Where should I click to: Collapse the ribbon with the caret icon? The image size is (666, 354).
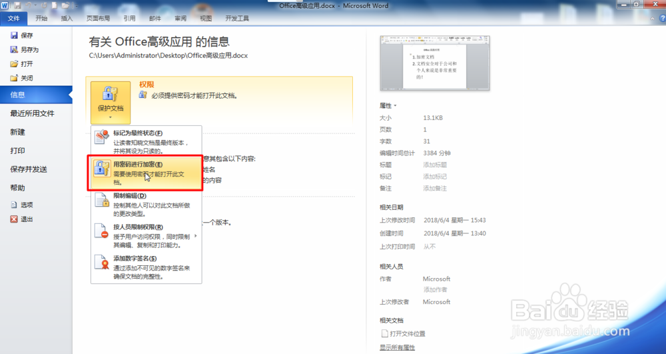tap(653, 19)
